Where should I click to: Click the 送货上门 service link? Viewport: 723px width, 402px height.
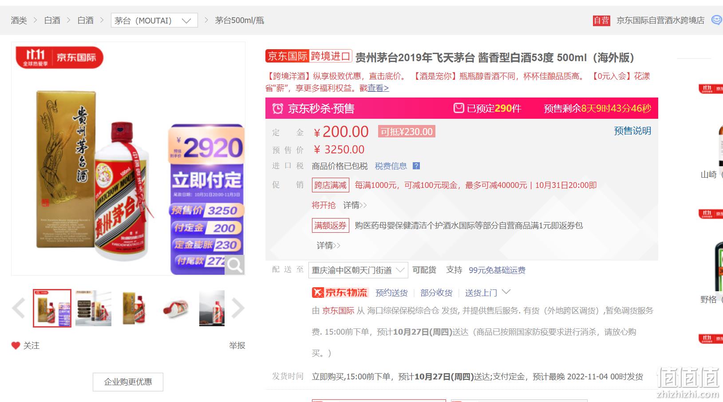[x=481, y=293]
